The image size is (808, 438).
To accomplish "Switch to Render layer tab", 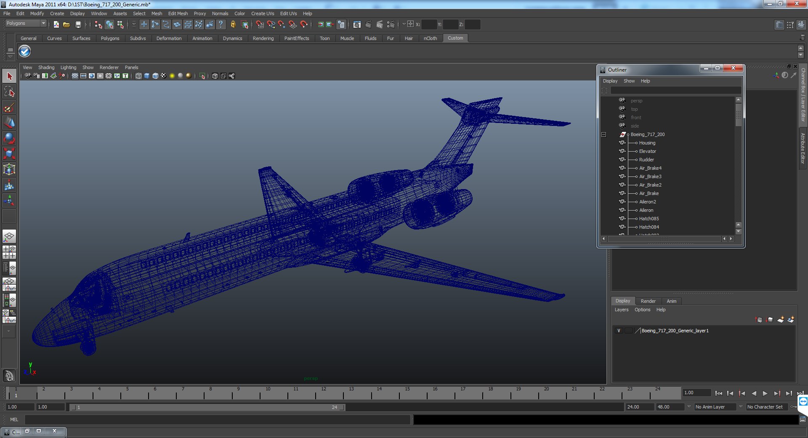I will pos(648,301).
